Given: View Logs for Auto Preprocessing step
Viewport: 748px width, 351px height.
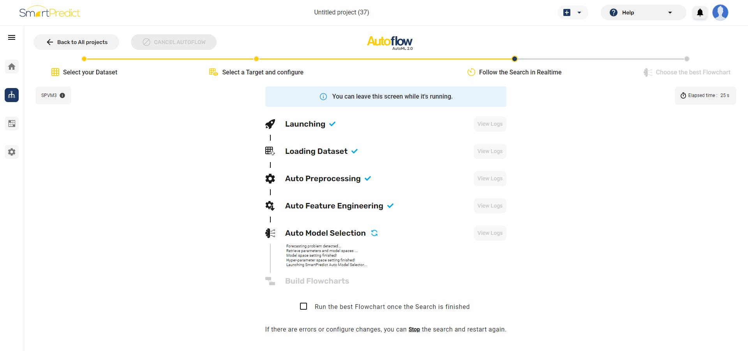Looking at the screenshot, I should coord(490,178).
